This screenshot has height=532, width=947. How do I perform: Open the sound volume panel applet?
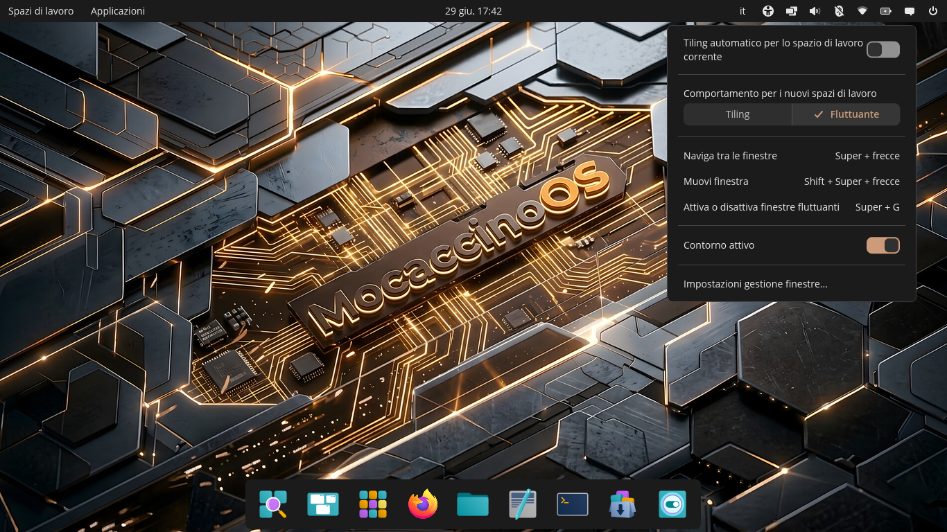pyautogui.click(x=815, y=11)
